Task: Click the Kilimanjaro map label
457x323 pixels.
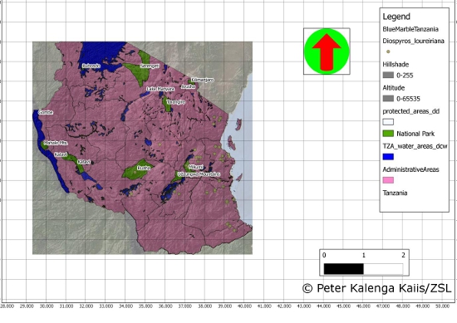Action: click(202, 80)
